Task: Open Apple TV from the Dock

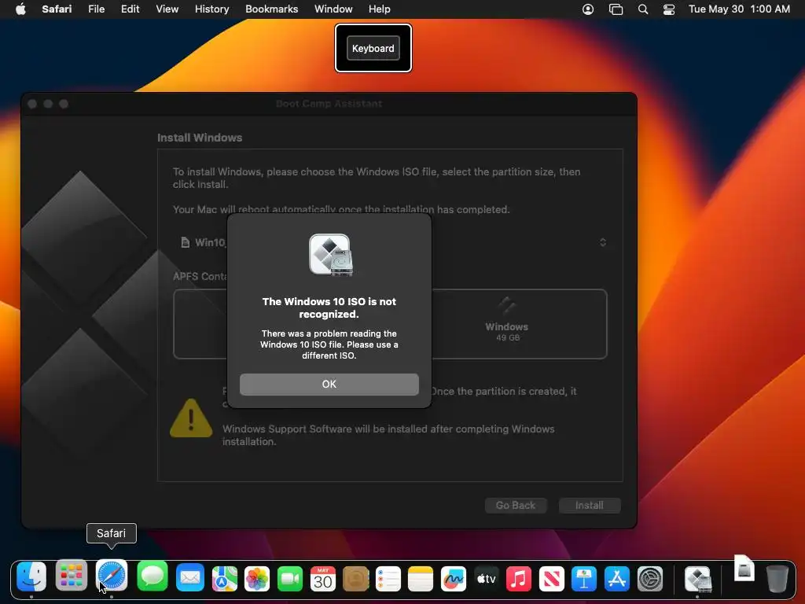Action: (x=486, y=579)
